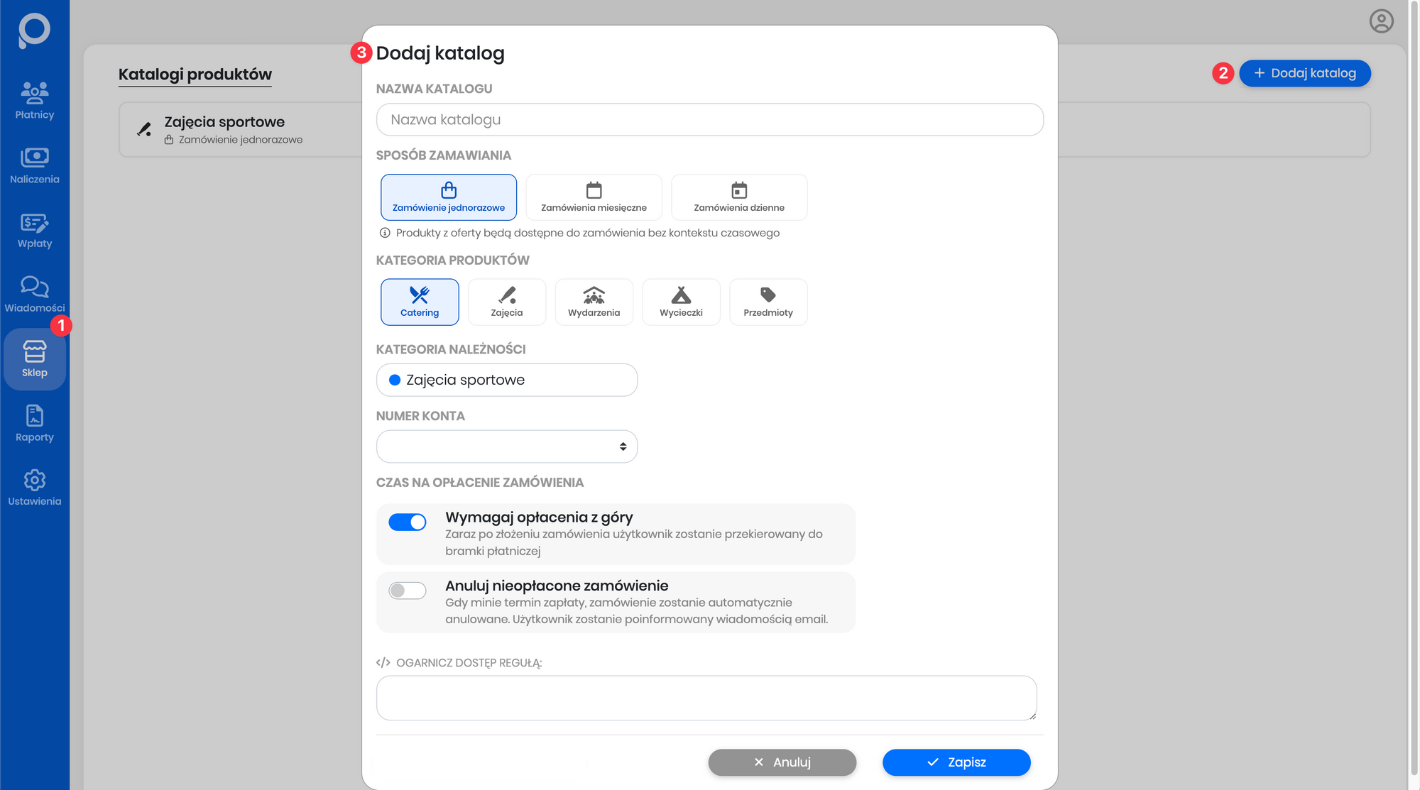Select the Catering product category
The height and width of the screenshot is (790, 1420).
point(420,302)
